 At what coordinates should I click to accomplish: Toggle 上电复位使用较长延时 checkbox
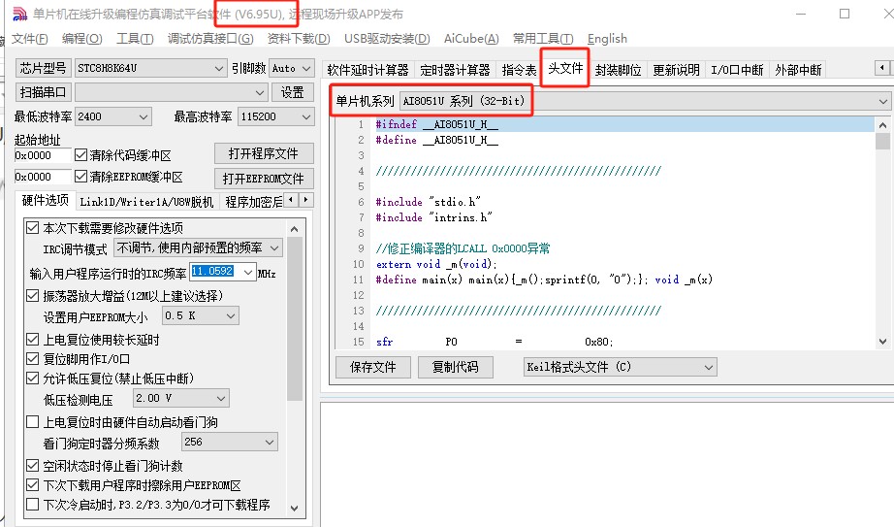(33, 340)
